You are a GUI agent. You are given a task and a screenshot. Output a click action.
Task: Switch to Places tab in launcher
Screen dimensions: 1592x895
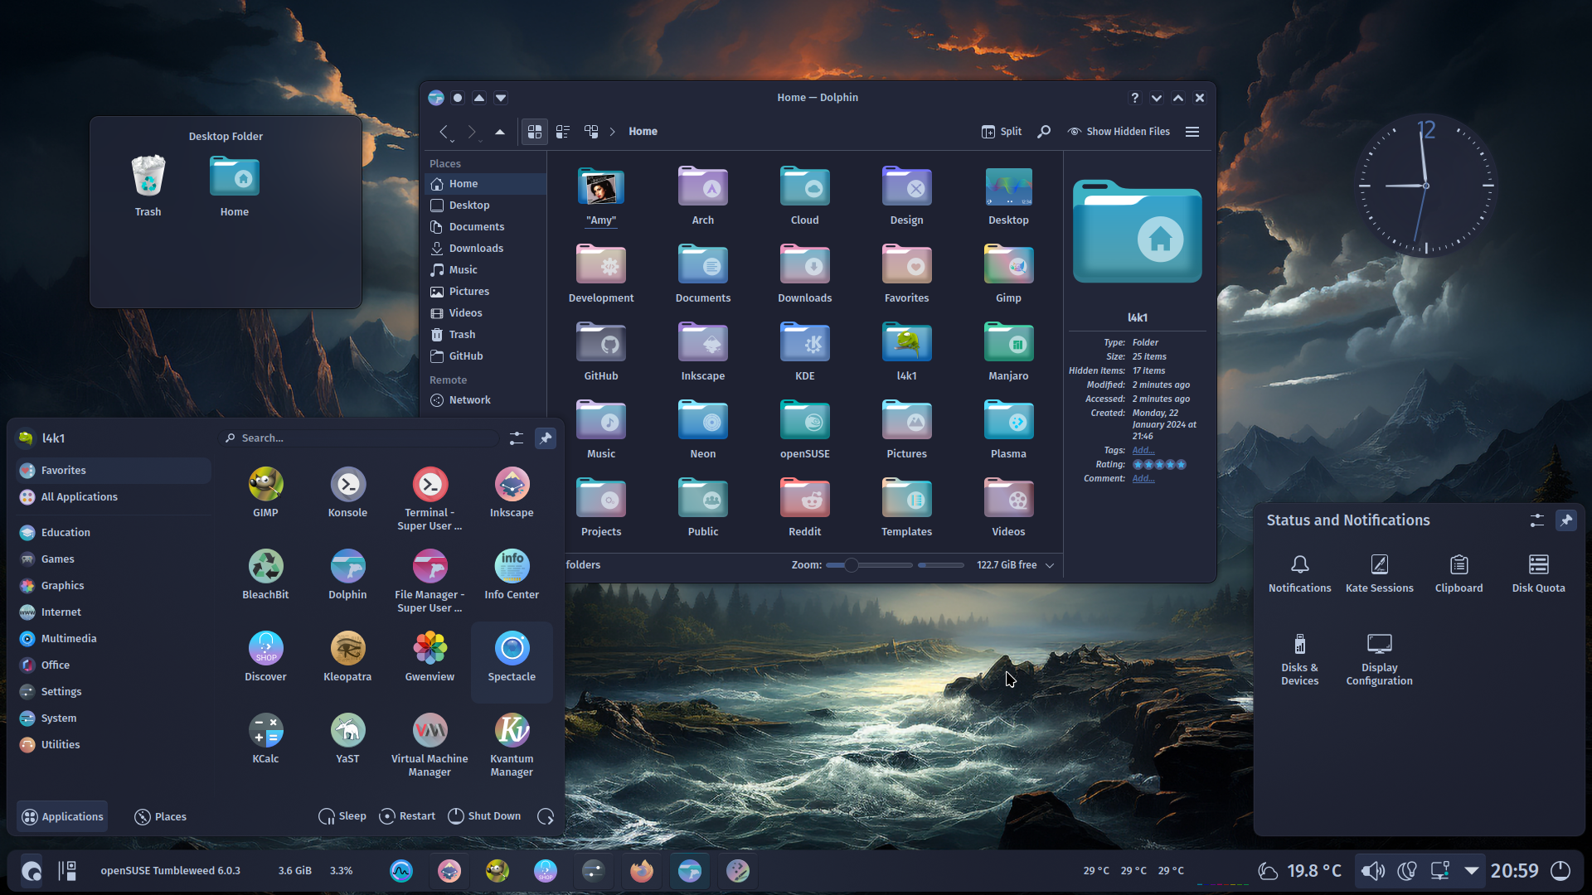click(x=160, y=817)
